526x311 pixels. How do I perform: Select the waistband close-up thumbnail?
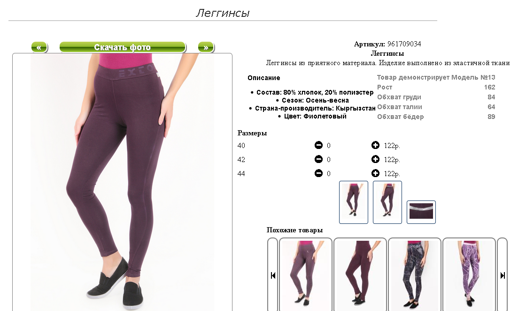421,212
